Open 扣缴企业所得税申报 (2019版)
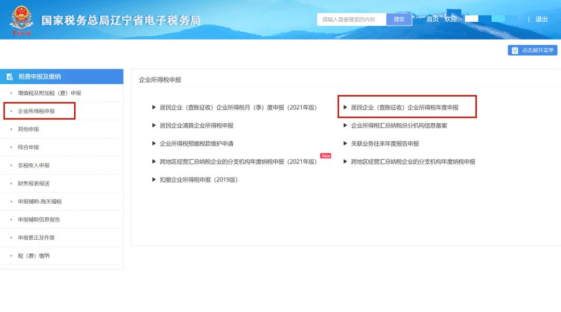Image resolution: width=561 pixels, height=312 pixels. pos(198,180)
